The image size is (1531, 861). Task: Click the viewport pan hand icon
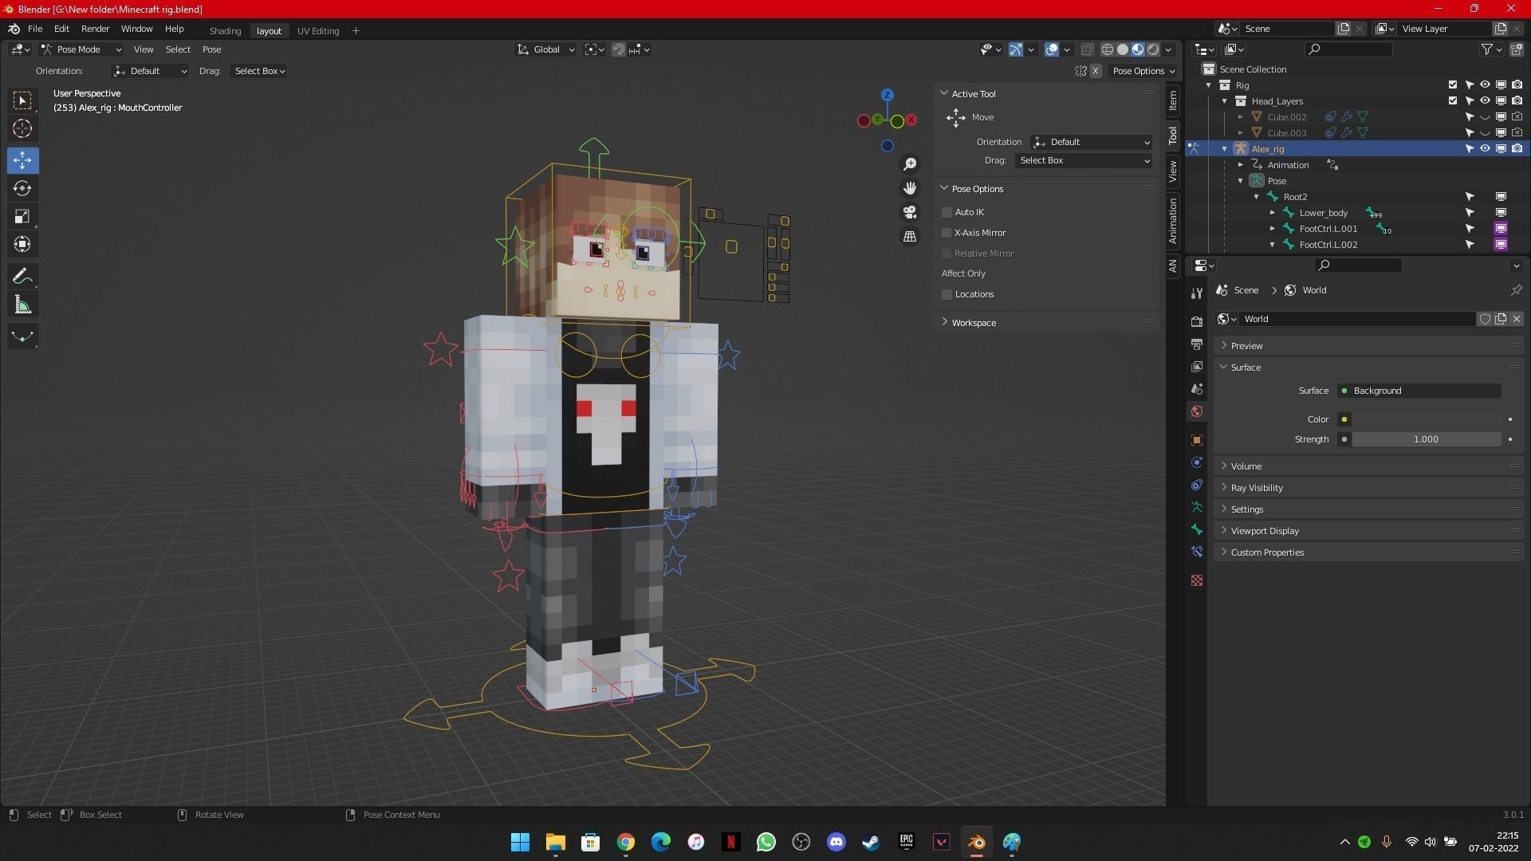[x=910, y=188]
